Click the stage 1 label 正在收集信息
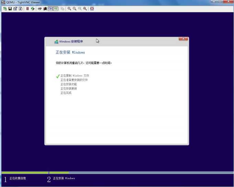 tap(17, 178)
